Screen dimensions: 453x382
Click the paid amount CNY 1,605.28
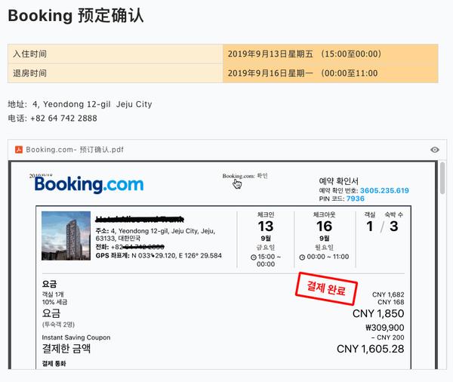(371, 349)
